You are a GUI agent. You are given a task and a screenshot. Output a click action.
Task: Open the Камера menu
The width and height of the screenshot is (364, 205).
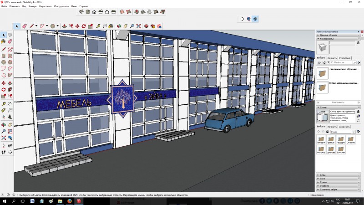coord(33,7)
